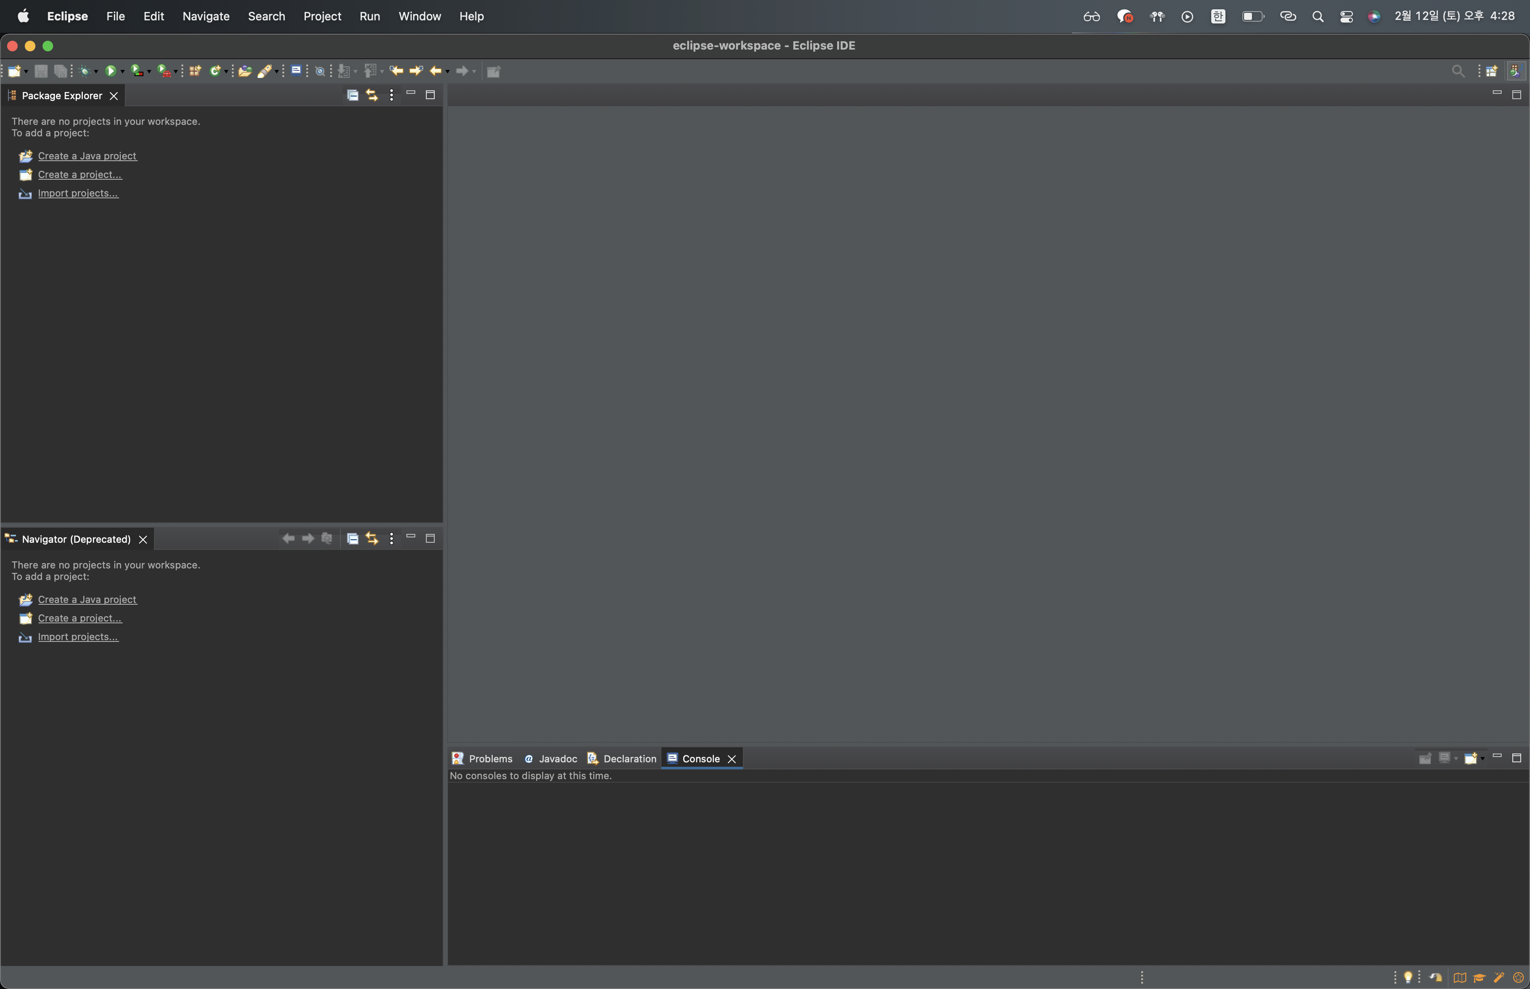The width and height of the screenshot is (1530, 989).
Task: Open Package Explorer view menu three dots
Action: pos(391,95)
